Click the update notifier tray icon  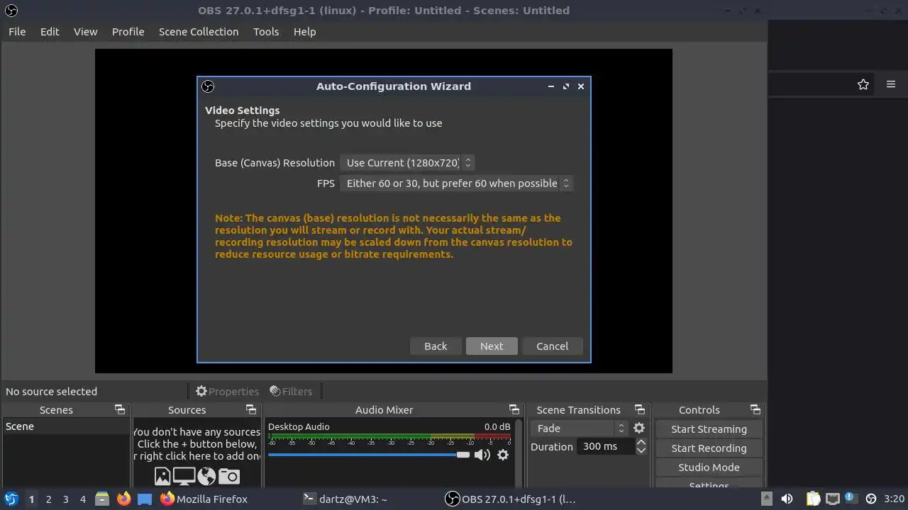(x=851, y=499)
